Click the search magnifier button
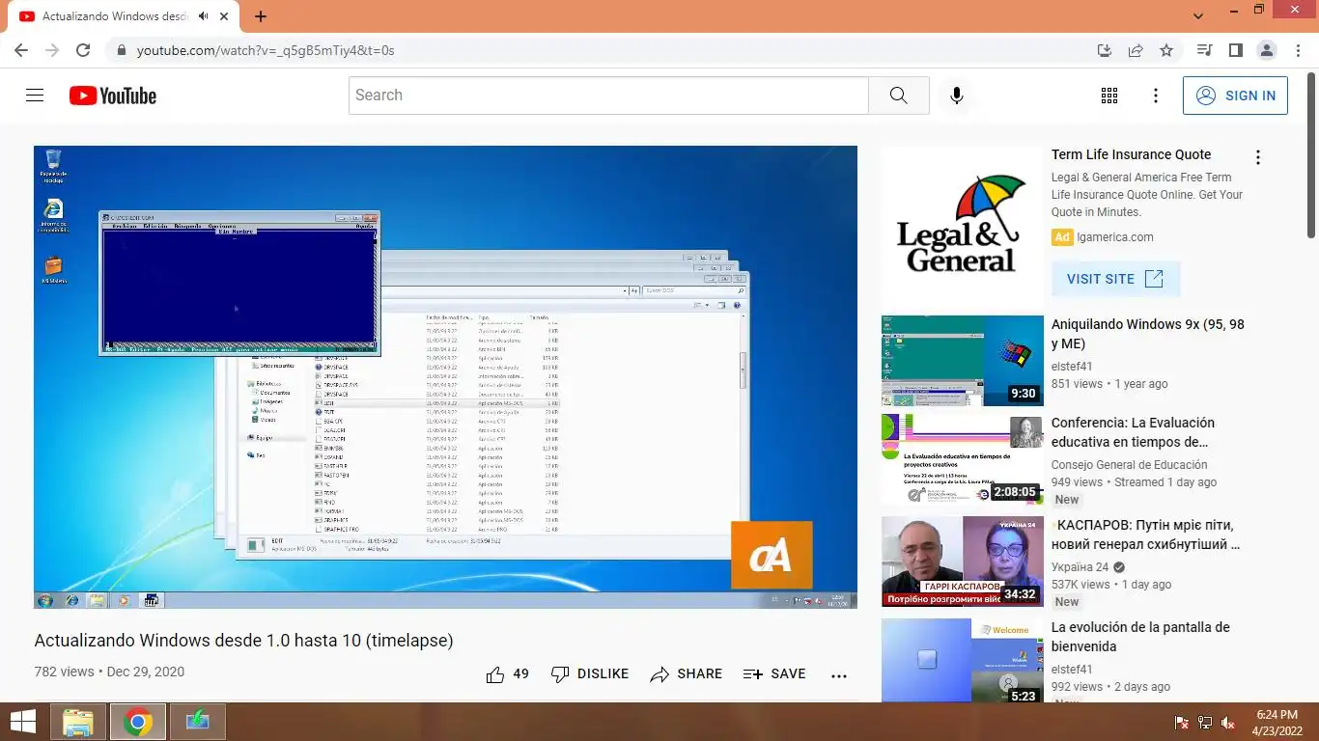This screenshot has height=741, width=1319. pyautogui.click(x=899, y=96)
